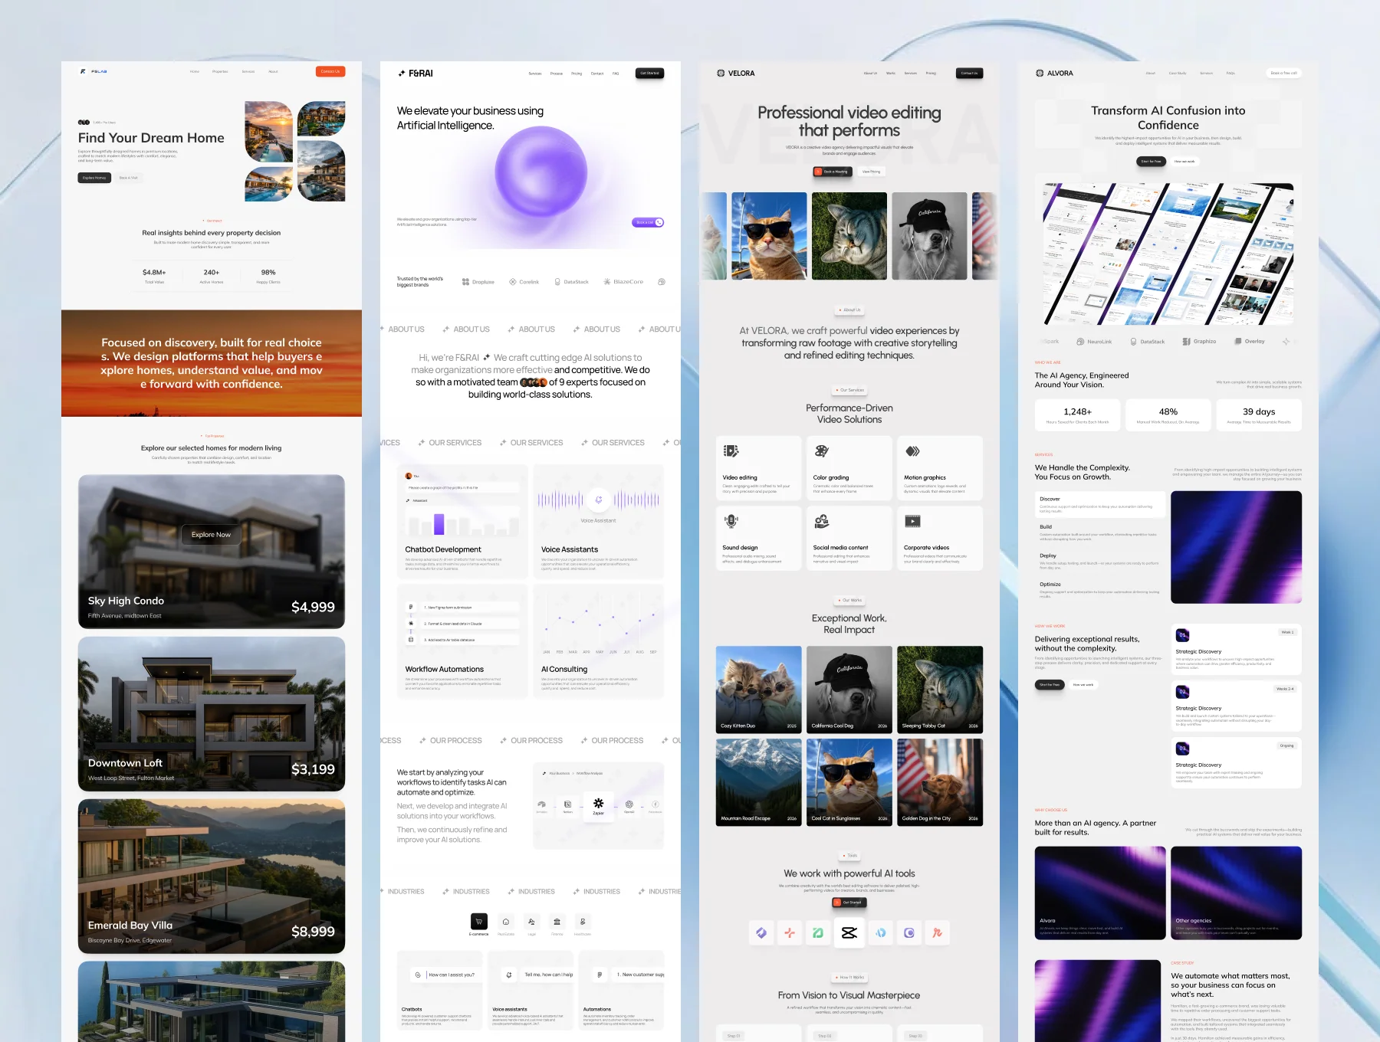Open the California Cool Dog work thumbnail
The image size is (1380, 1042).
[849, 690]
